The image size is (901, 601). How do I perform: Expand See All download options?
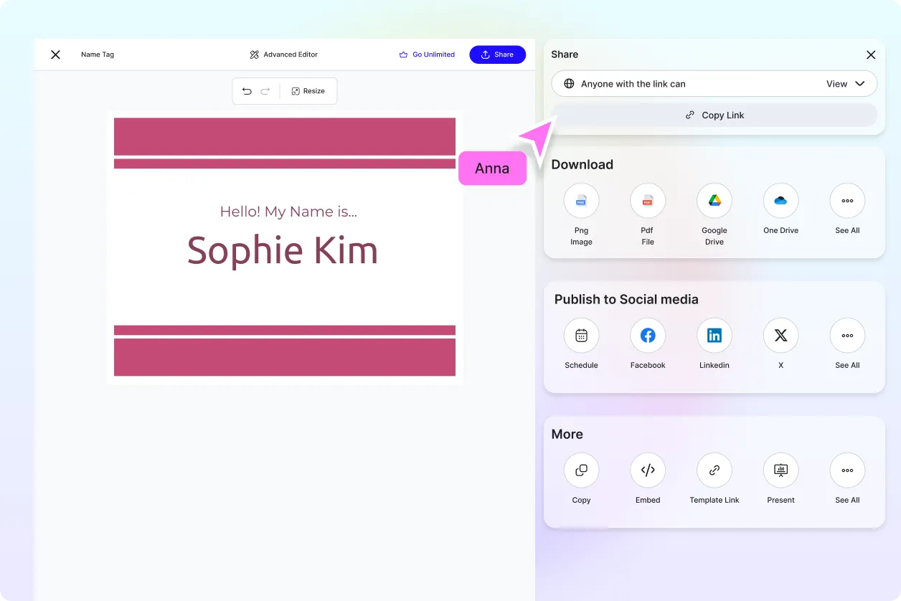click(x=847, y=201)
